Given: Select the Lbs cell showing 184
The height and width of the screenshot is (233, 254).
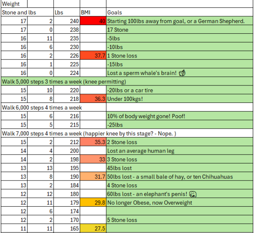Looking at the screenshot, I should [67, 185].
